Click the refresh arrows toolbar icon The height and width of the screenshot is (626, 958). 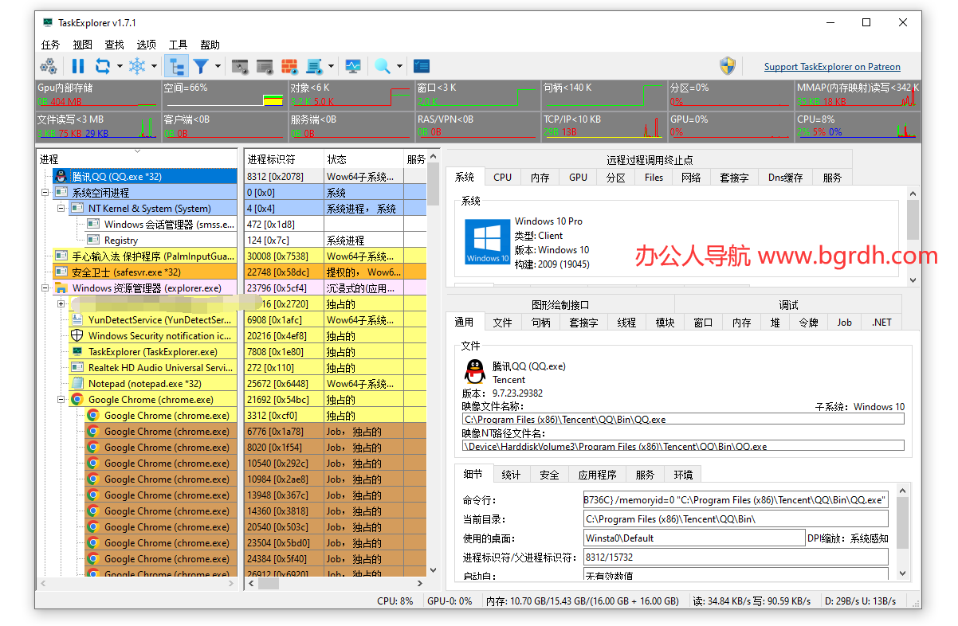point(103,66)
